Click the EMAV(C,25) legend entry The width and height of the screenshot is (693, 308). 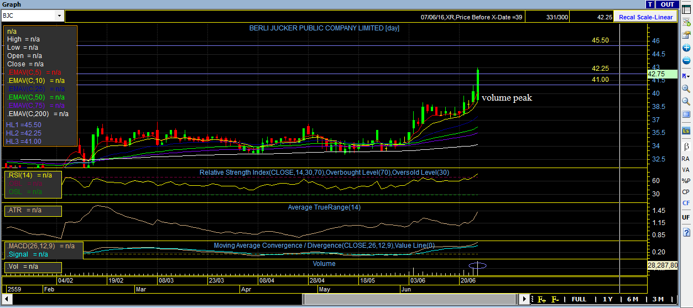pyautogui.click(x=36, y=89)
